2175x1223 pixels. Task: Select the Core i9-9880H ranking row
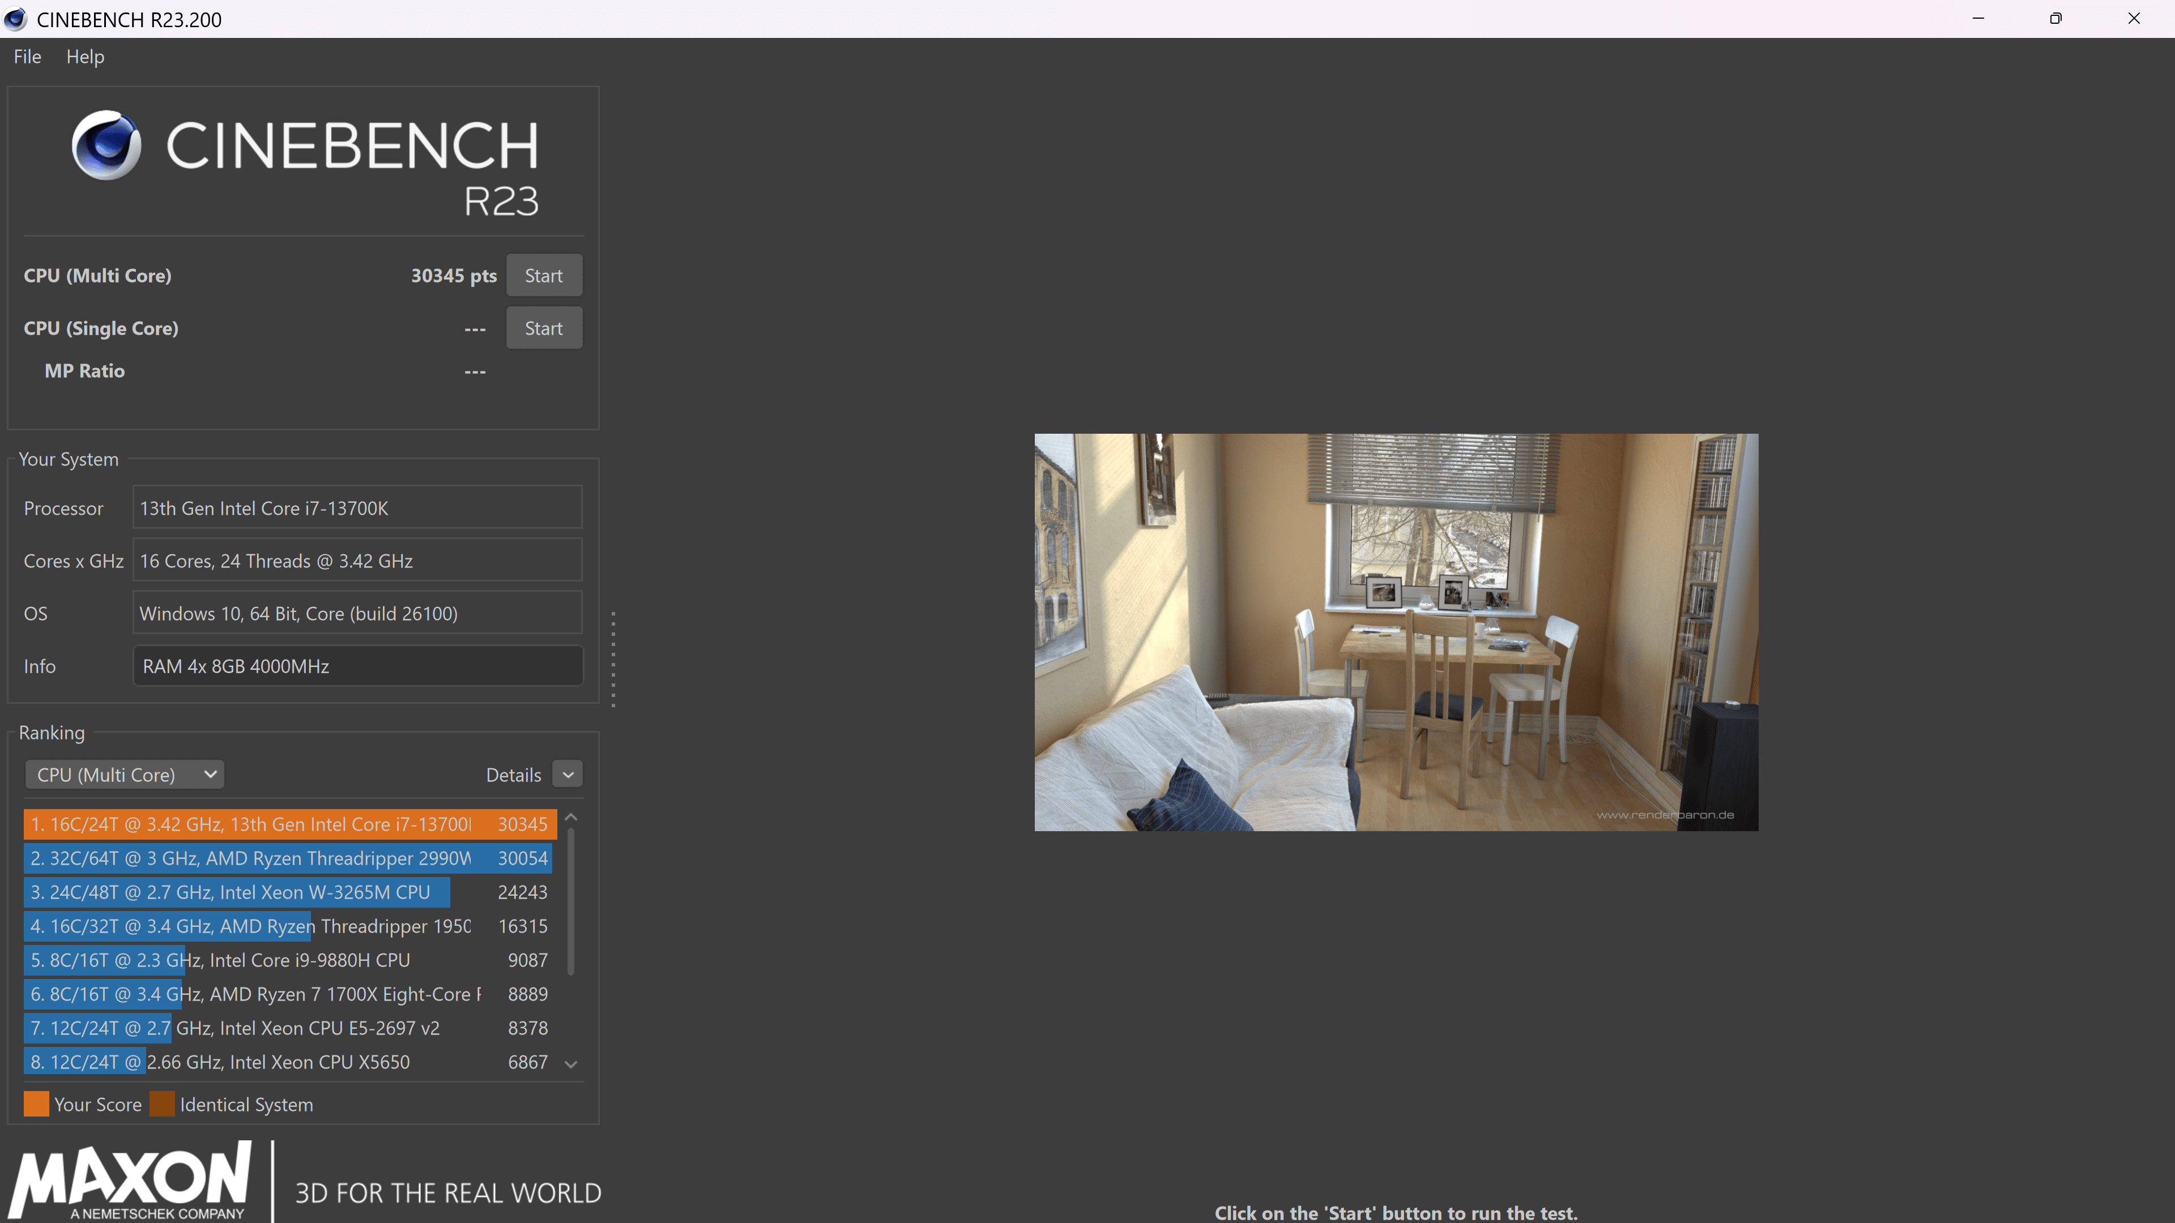click(291, 960)
